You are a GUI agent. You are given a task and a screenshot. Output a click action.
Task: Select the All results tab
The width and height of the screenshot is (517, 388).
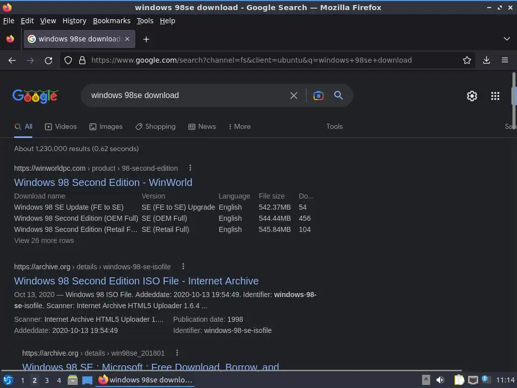click(23, 127)
